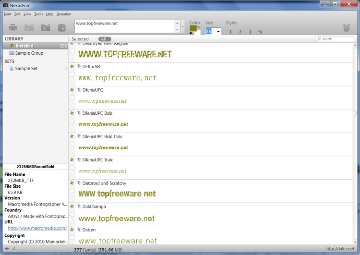The image size is (360, 255).
Task: Click the TrueType icon next to DokChampa
Action: [x=79, y=206]
